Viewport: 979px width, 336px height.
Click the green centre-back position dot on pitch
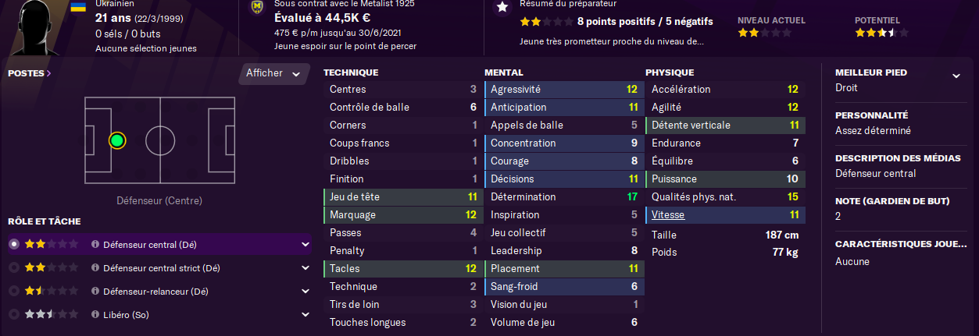(117, 141)
